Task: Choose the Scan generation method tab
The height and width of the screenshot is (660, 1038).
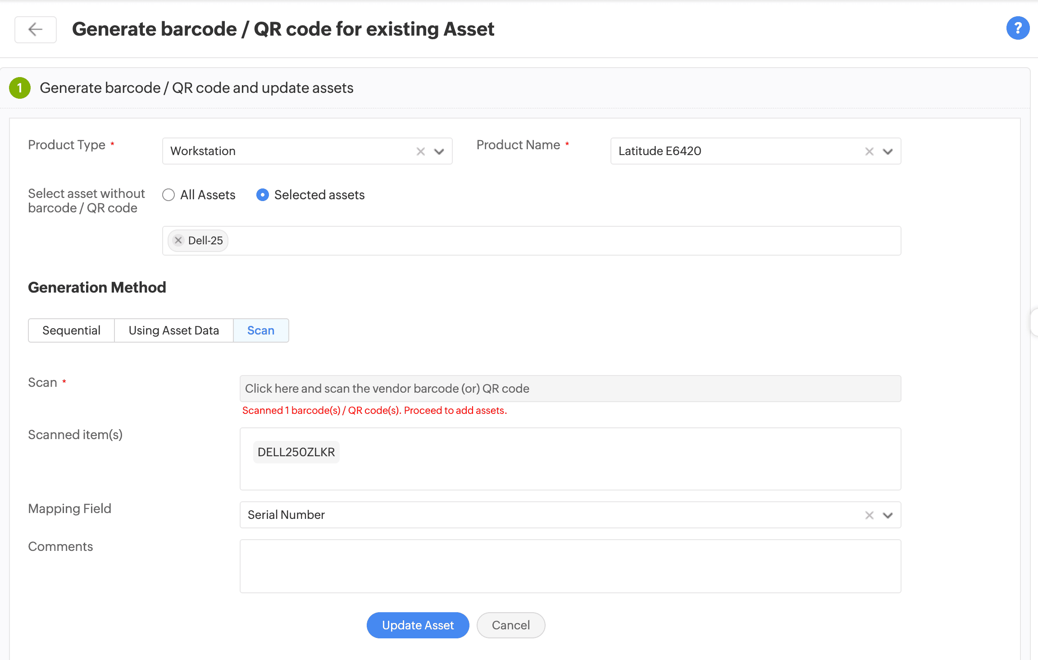Action: [260, 330]
